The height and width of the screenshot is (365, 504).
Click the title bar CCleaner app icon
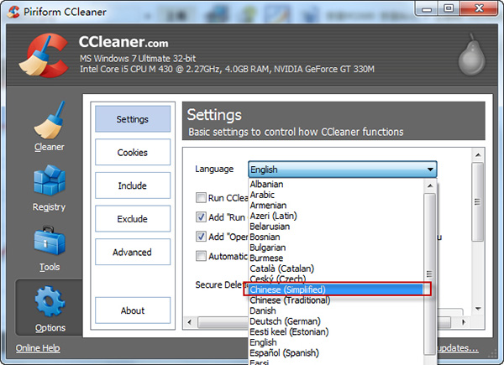10,9
